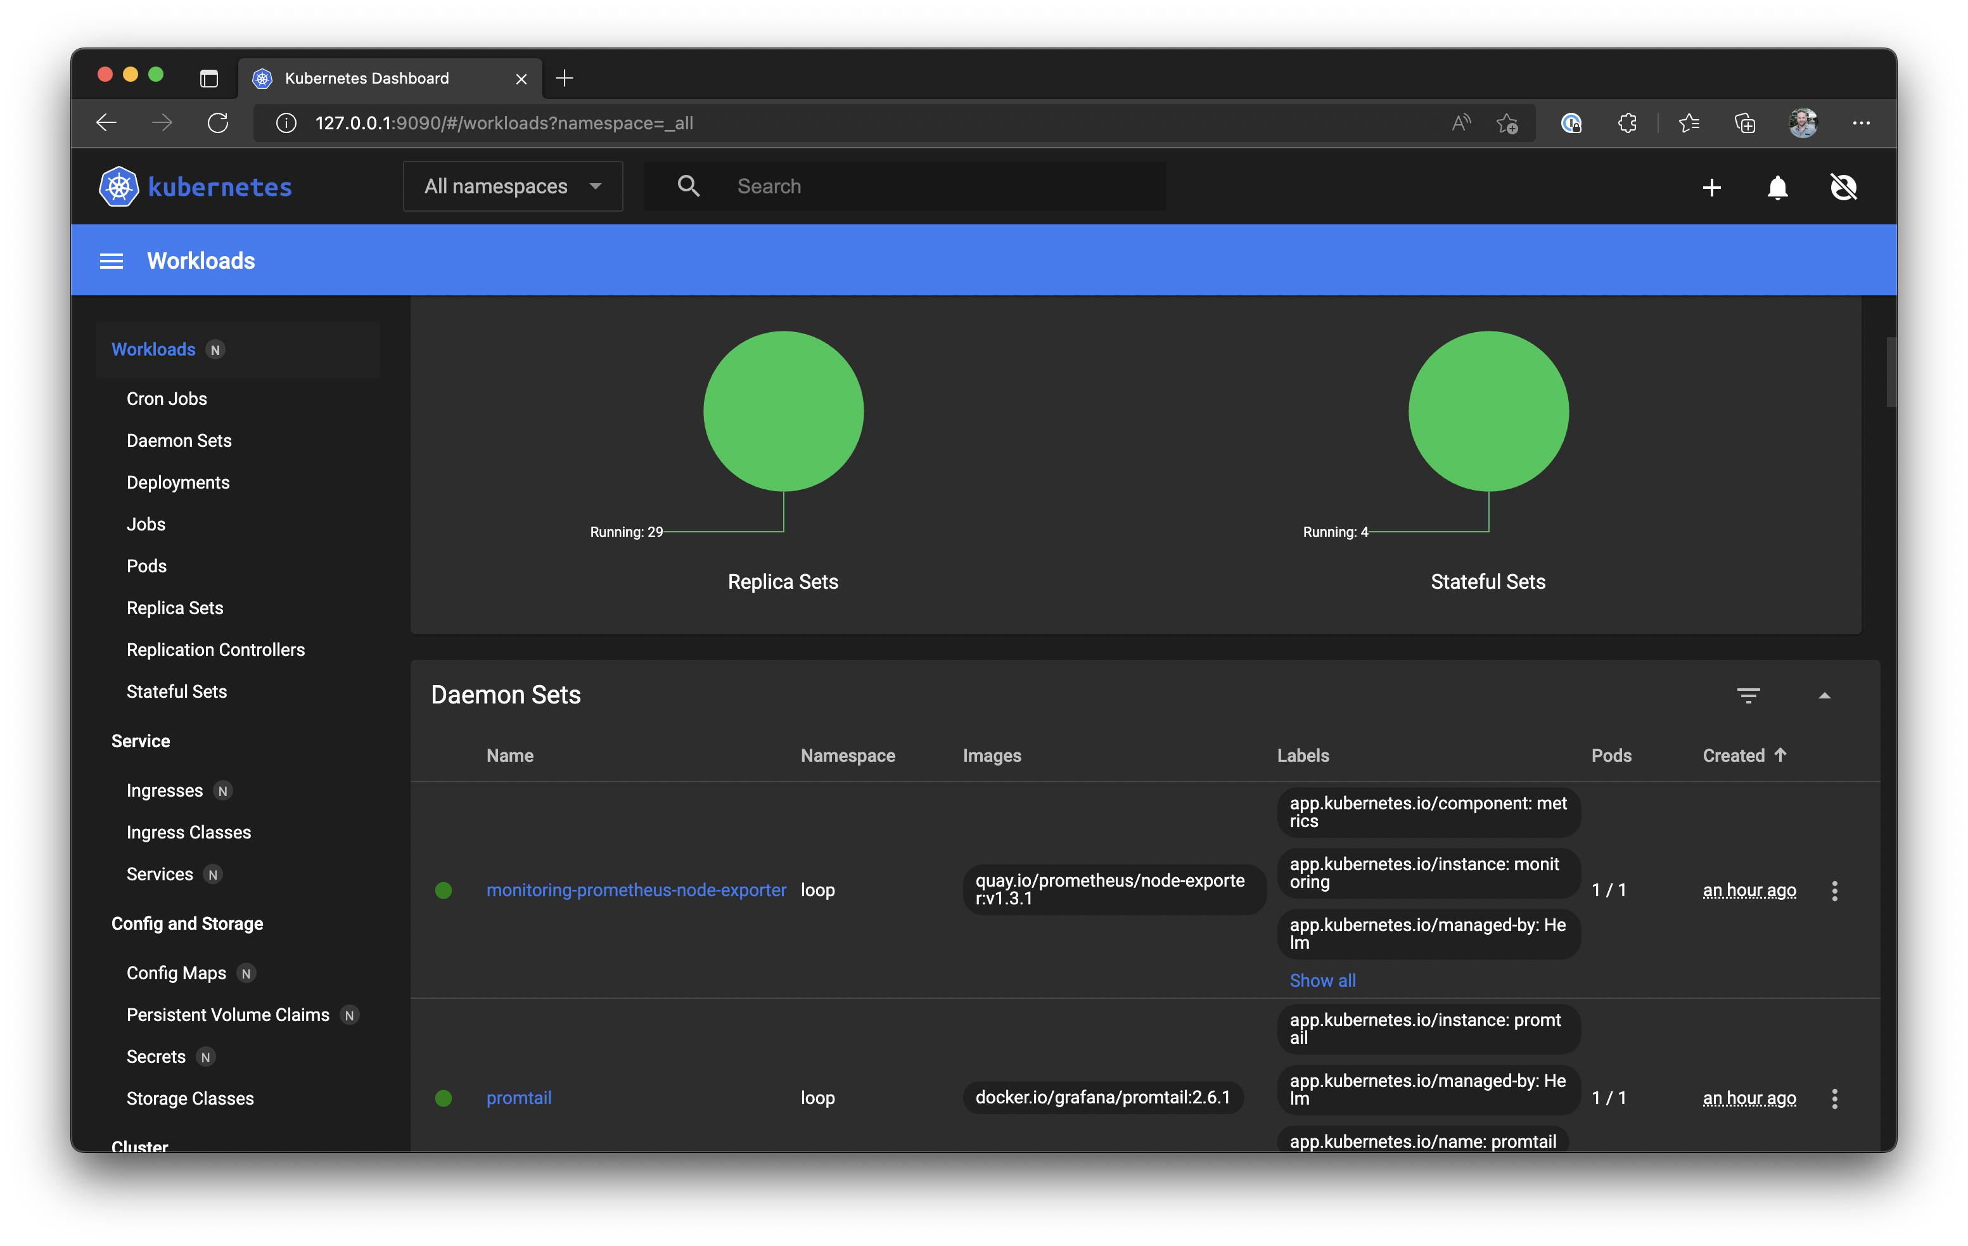This screenshot has width=1968, height=1246.
Task: Click the read aloud icon in address bar
Action: [x=1460, y=123]
